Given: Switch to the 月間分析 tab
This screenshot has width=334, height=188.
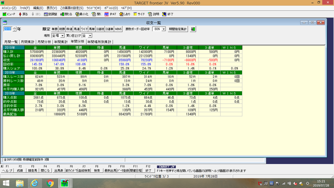Looking at the screenshot, I should coord(44,42).
